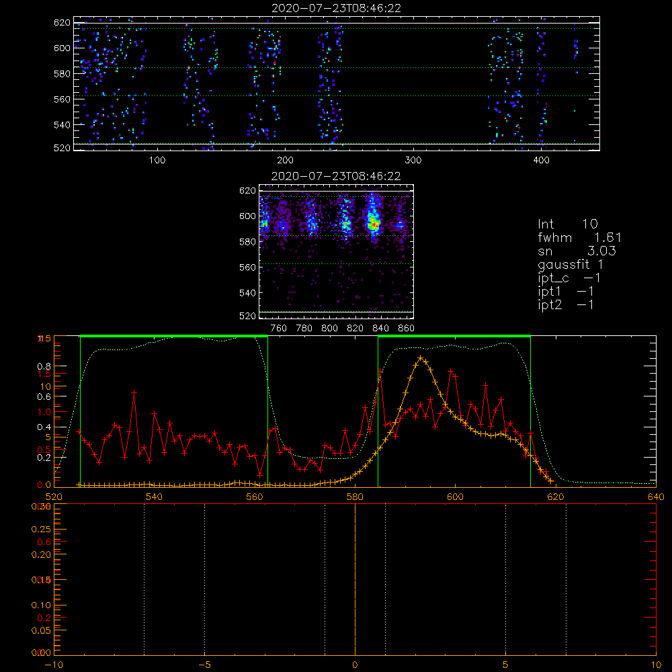Click x-axis label -5 on bottom plot
Image resolution: width=672 pixels, height=672 pixels.
click(204, 665)
